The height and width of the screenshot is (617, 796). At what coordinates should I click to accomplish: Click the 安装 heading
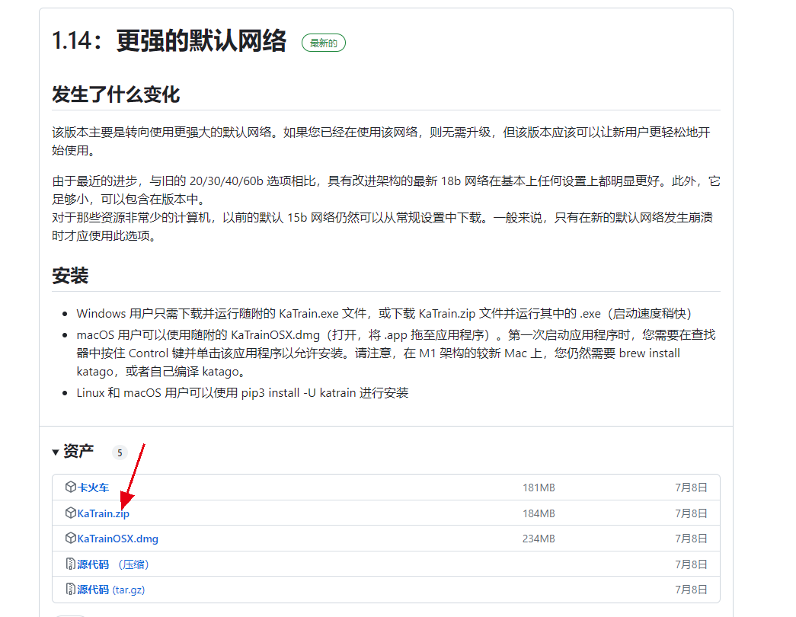70,276
